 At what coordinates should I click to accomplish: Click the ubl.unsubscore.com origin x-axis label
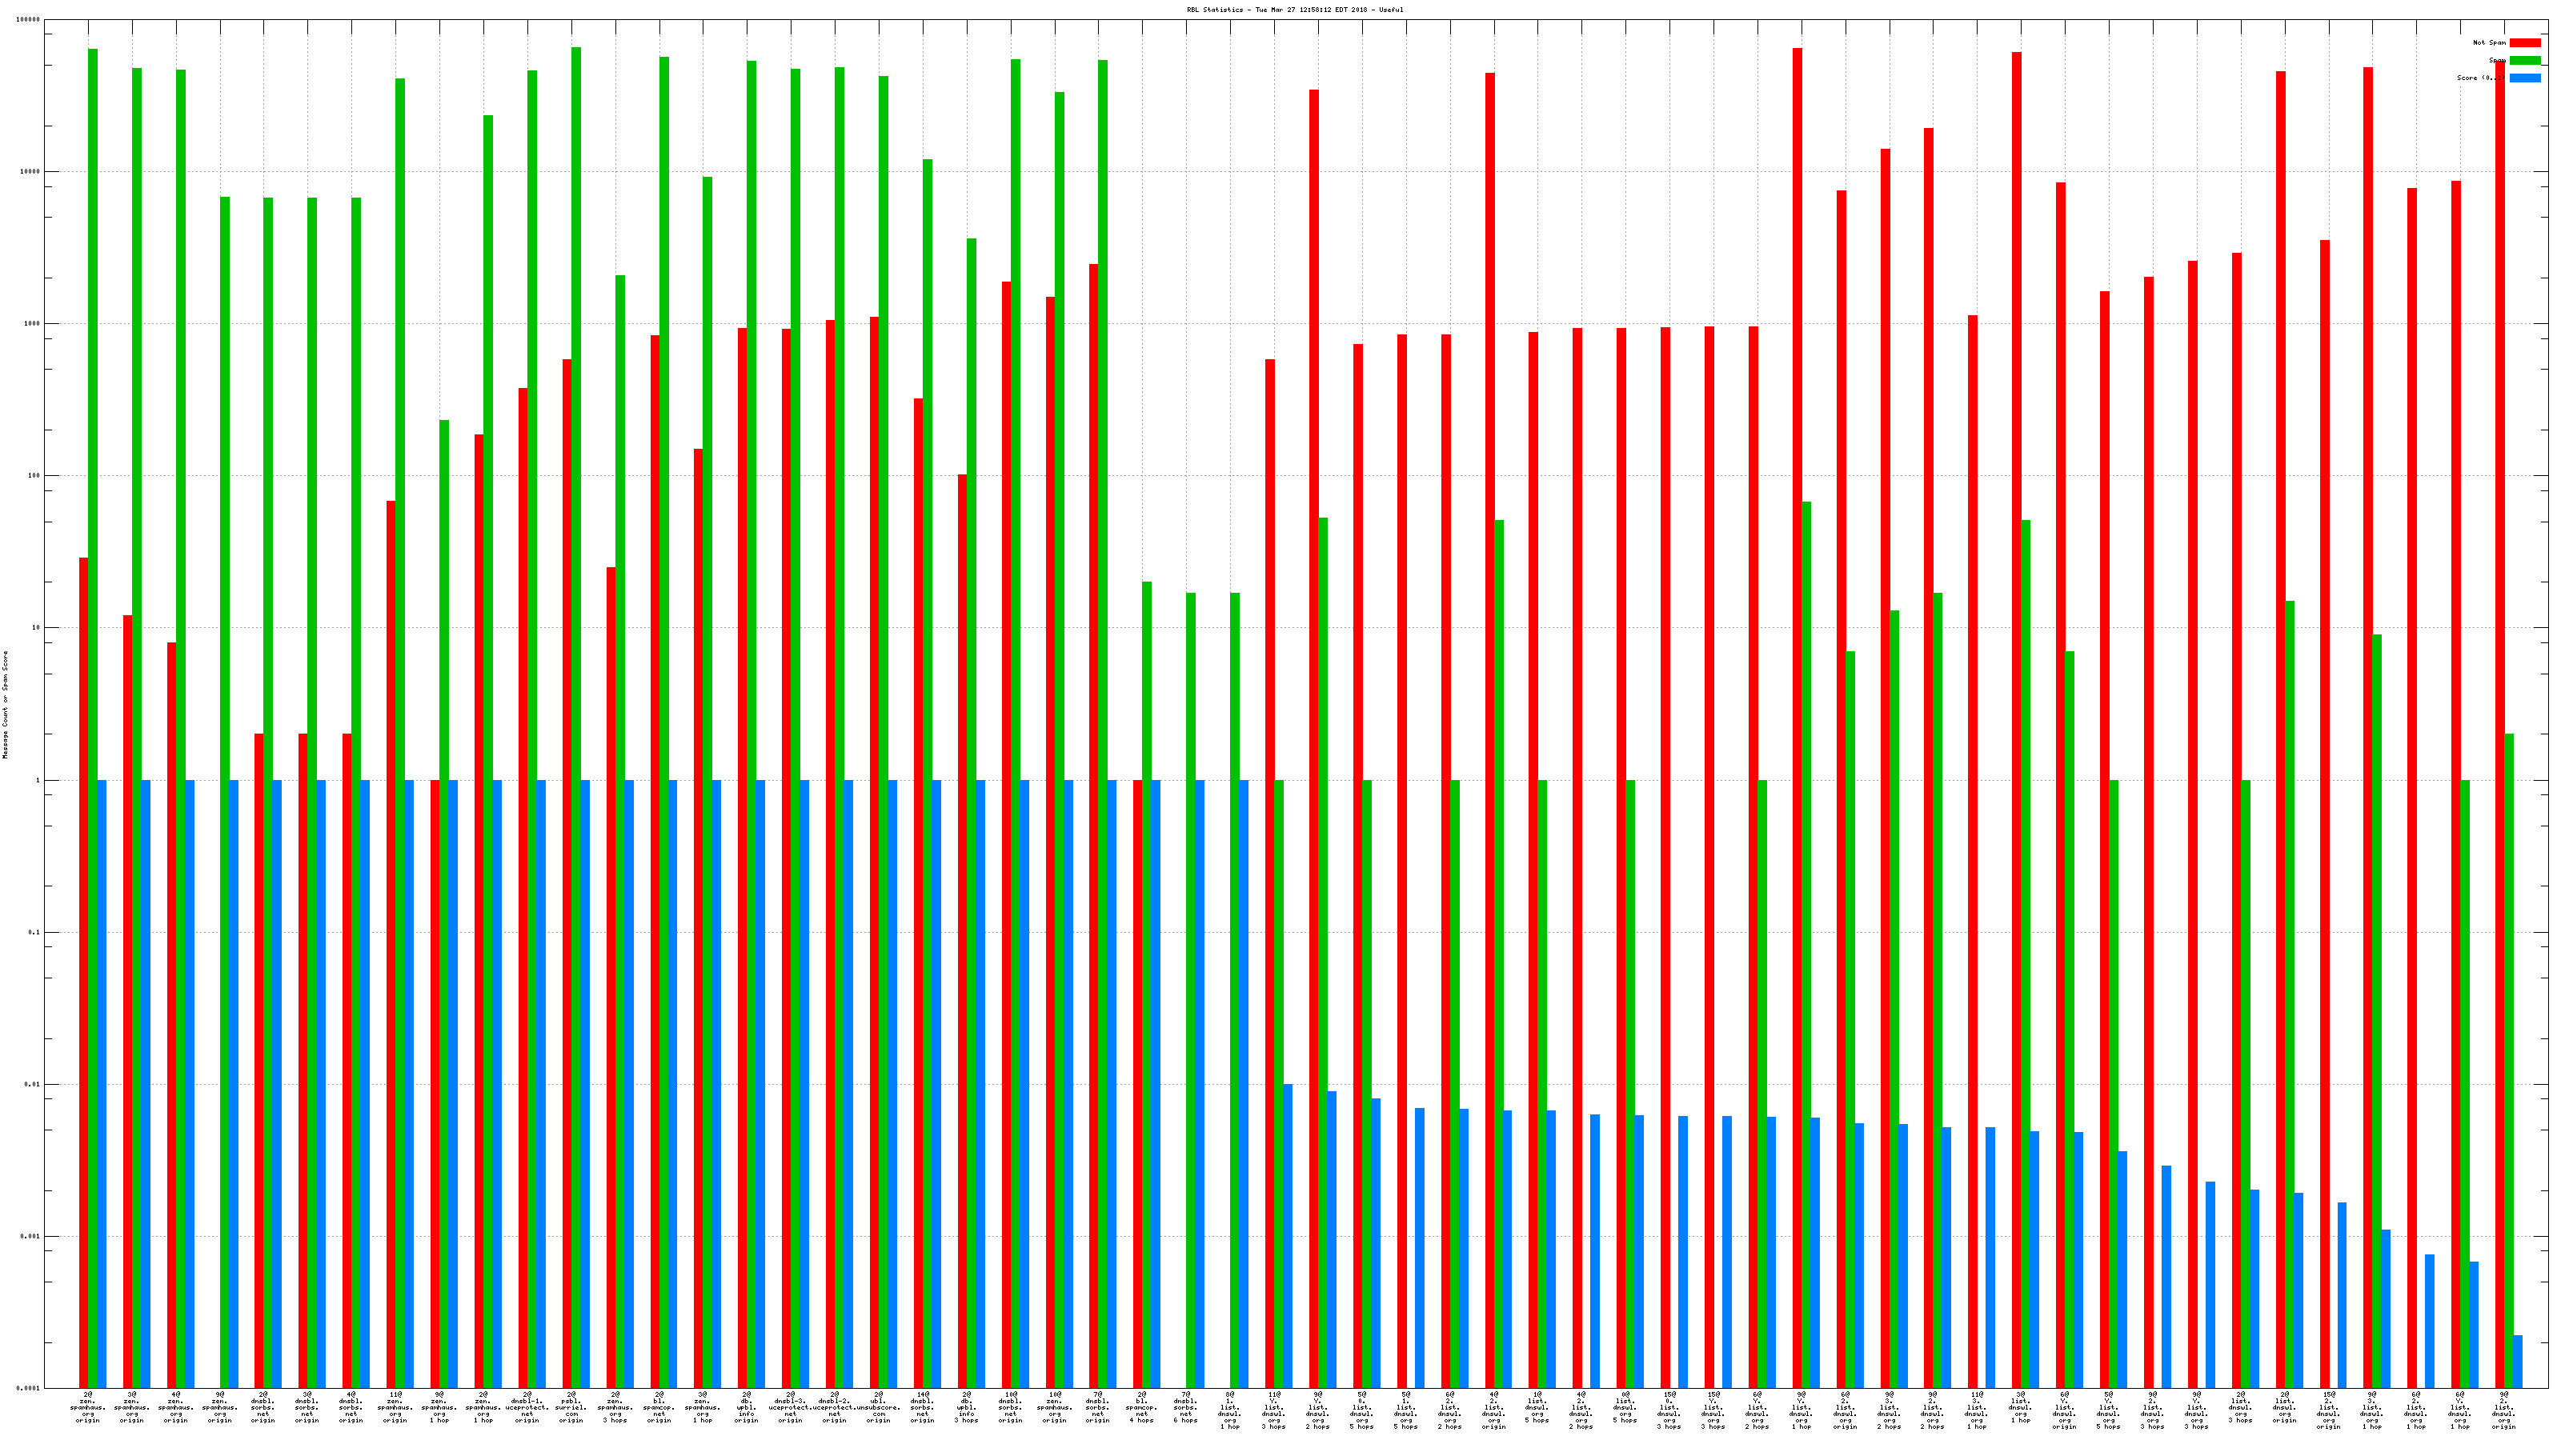tap(879, 1407)
